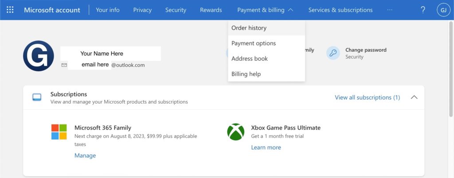Open the Security tab
This screenshot has height=178, width=454.
[x=176, y=10]
